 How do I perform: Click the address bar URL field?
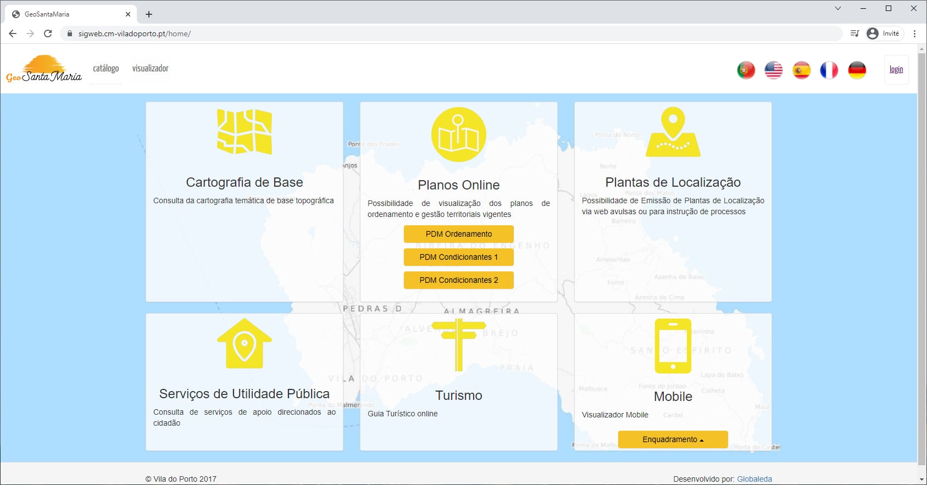[x=451, y=34]
